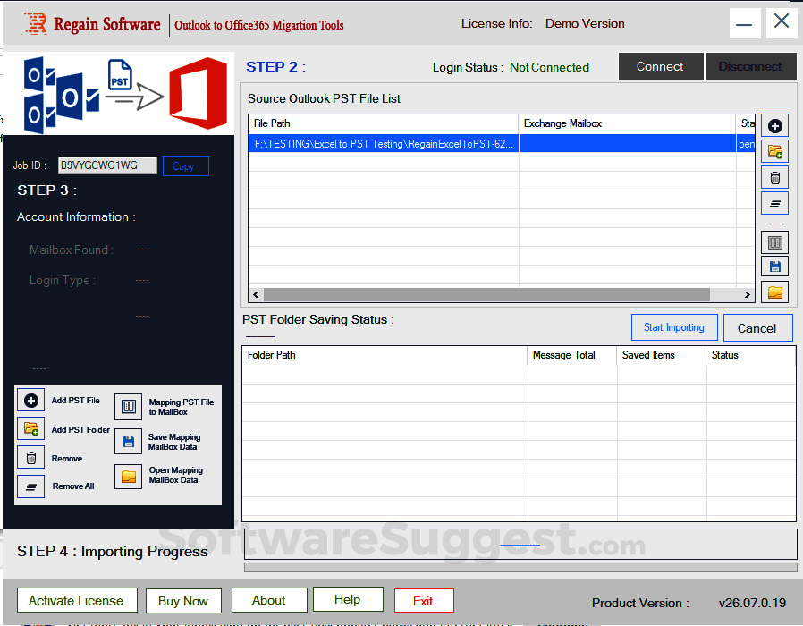Open the Activate License dialog
803x626 pixels.
(x=77, y=600)
